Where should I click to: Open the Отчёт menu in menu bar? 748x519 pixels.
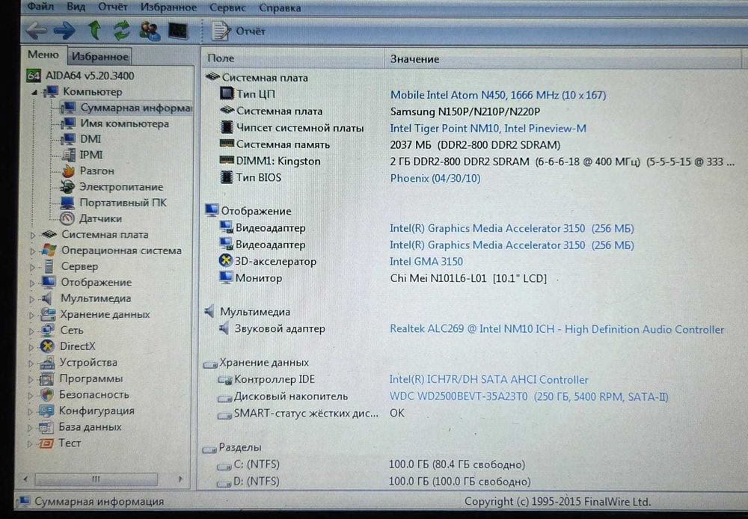click(x=113, y=7)
